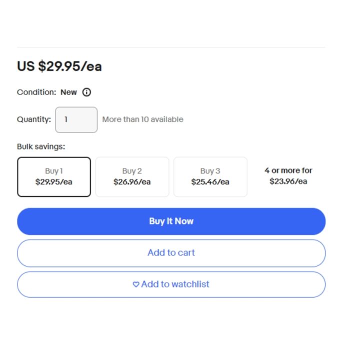Click the $25.46/ea price under Buy 3
Screen dimensions: 350x350
pyautogui.click(x=210, y=182)
